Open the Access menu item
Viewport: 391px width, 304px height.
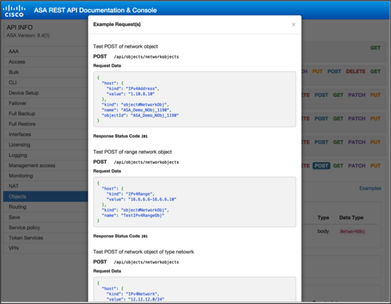point(45,62)
